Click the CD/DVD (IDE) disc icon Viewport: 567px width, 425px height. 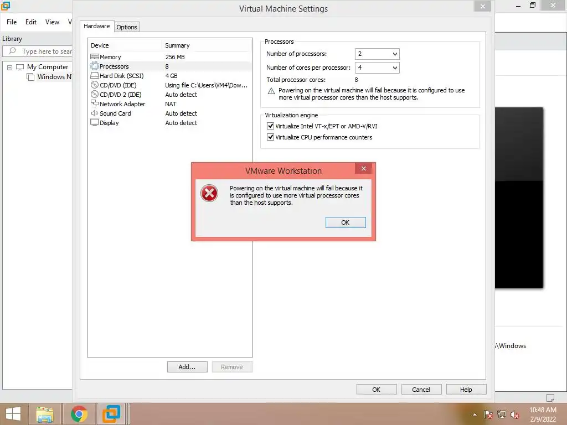coord(94,85)
